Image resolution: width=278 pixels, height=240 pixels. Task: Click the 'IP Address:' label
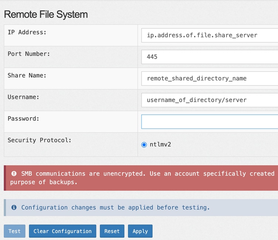tap(27, 32)
